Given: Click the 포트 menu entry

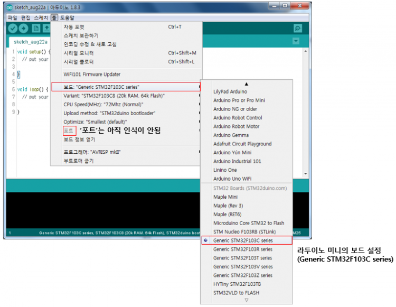Looking at the screenshot, I should click(x=69, y=131).
